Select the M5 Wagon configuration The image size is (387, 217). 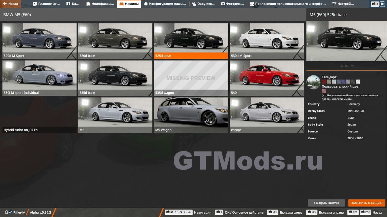(x=191, y=115)
